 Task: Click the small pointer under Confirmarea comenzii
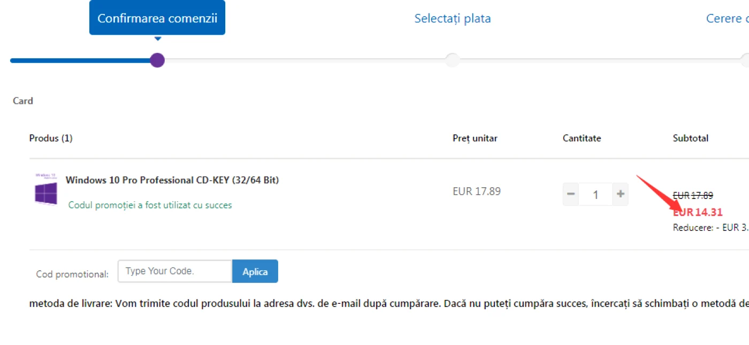(157, 39)
